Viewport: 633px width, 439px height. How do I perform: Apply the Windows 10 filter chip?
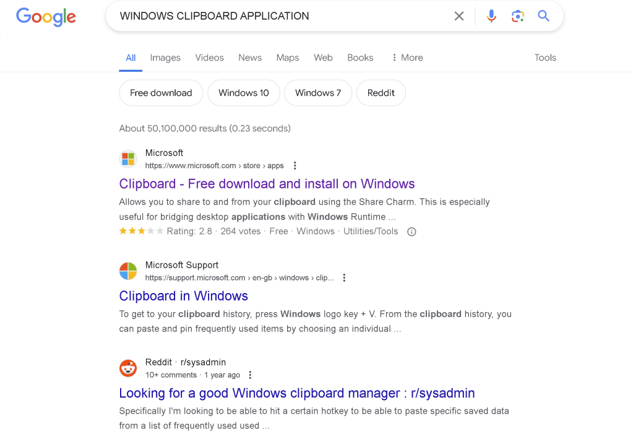[243, 93]
